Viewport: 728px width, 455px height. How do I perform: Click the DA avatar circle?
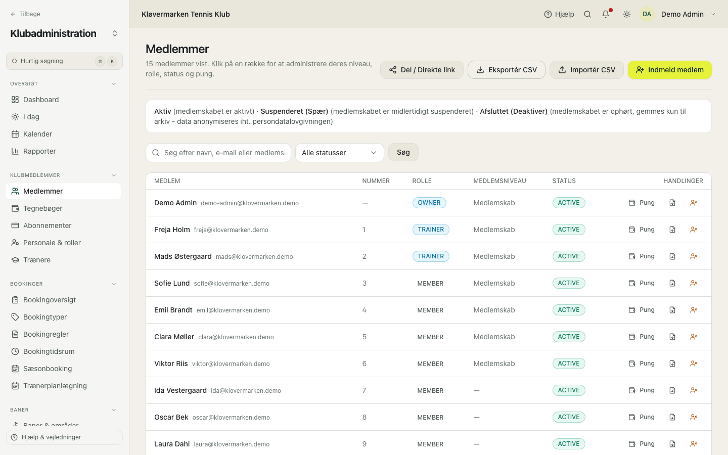pos(647,14)
